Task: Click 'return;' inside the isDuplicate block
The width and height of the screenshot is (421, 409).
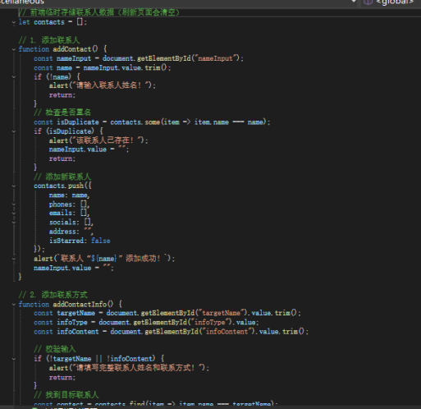Action: (x=62, y=159)
